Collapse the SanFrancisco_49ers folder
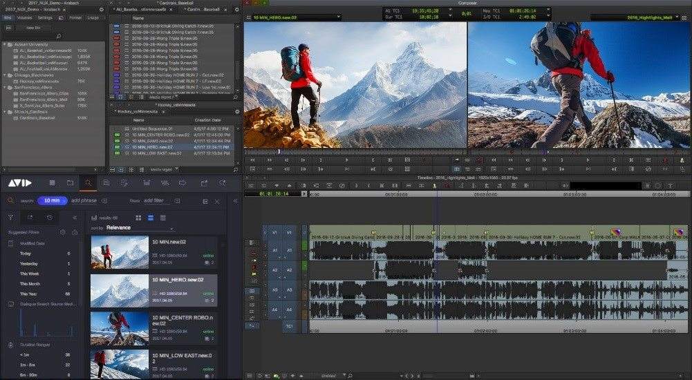 point(5,88)
